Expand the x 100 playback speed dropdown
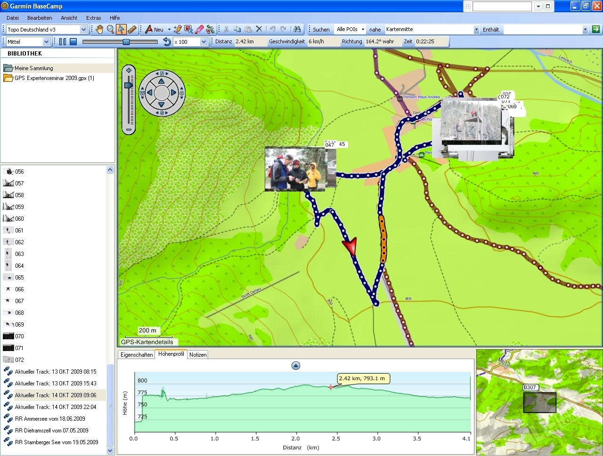This screenshot has width=603, height=456. pyautogui.click(x=204, y=41)
